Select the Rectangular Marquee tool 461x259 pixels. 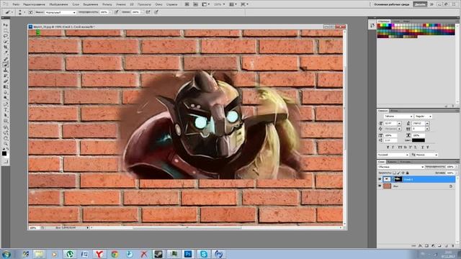tap(5, 30)
